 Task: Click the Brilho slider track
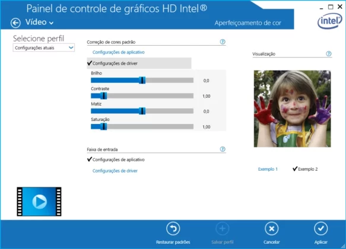click(142, 81)
